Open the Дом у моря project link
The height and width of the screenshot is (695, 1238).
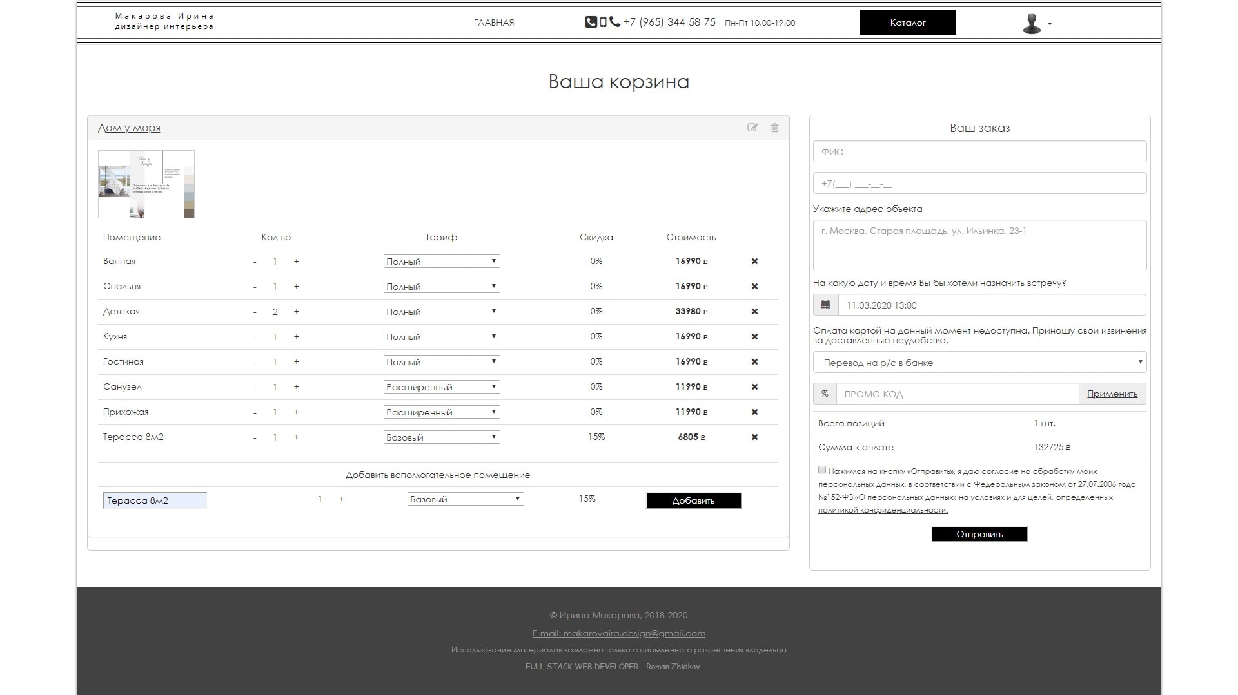[129, 128]
